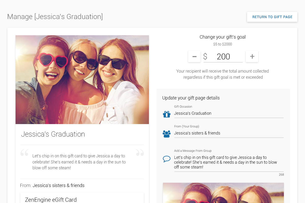Click the 268 character counter
The height and width of the screenshot is (203, 305).
coord(281,175)
